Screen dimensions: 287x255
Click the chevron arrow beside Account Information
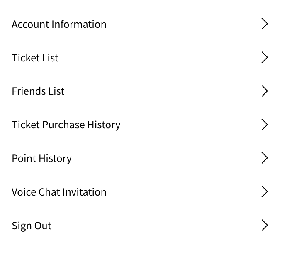265,24
